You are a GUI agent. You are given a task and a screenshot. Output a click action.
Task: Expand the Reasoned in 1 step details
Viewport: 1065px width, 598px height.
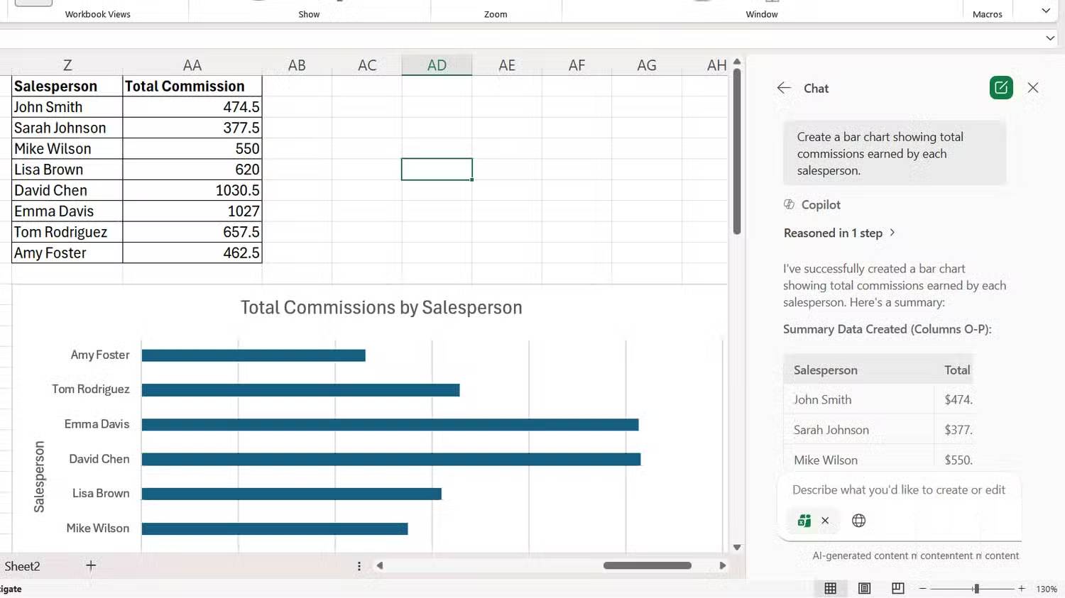[x=839, y=233]
